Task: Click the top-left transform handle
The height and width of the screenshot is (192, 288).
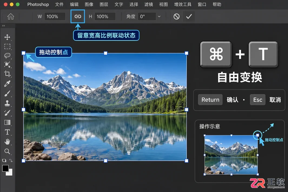Action: (x=24, y=53)
